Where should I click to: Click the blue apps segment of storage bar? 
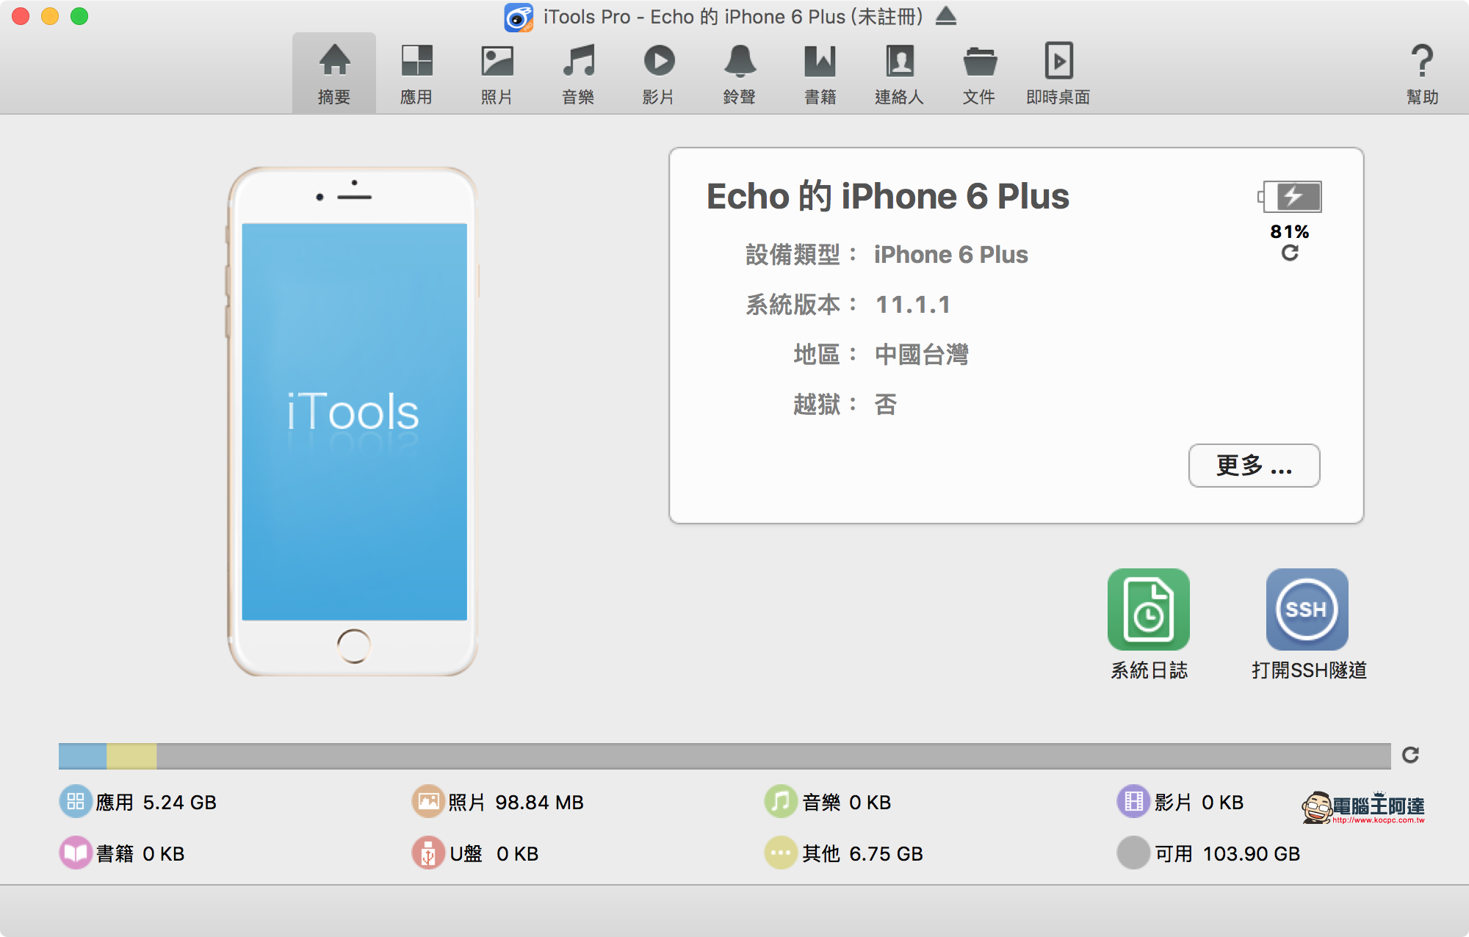pos(82,756)
